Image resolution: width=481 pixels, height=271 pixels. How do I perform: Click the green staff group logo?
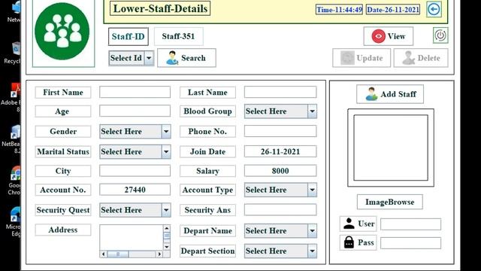pyautogui.click(x=62, y=31)
